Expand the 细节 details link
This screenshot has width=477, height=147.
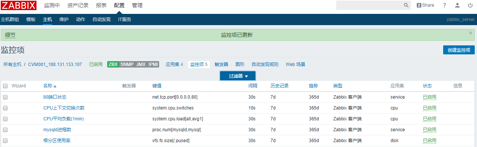click(10, 35)
